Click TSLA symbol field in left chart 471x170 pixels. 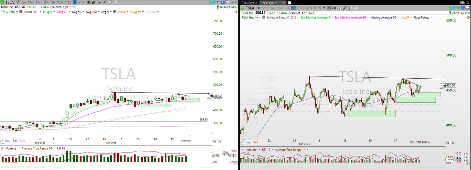[x=10, y=2]
